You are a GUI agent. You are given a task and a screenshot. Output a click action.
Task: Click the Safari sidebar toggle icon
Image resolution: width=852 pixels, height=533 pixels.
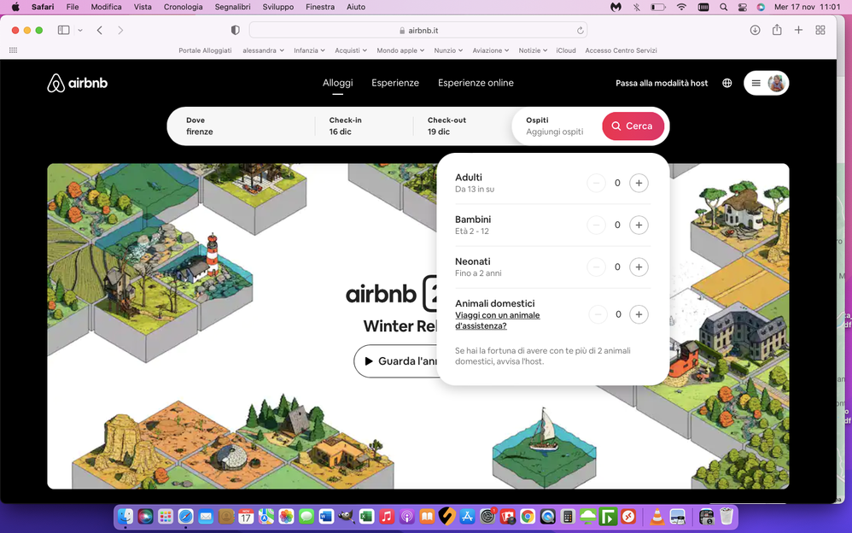coord(63,30)
